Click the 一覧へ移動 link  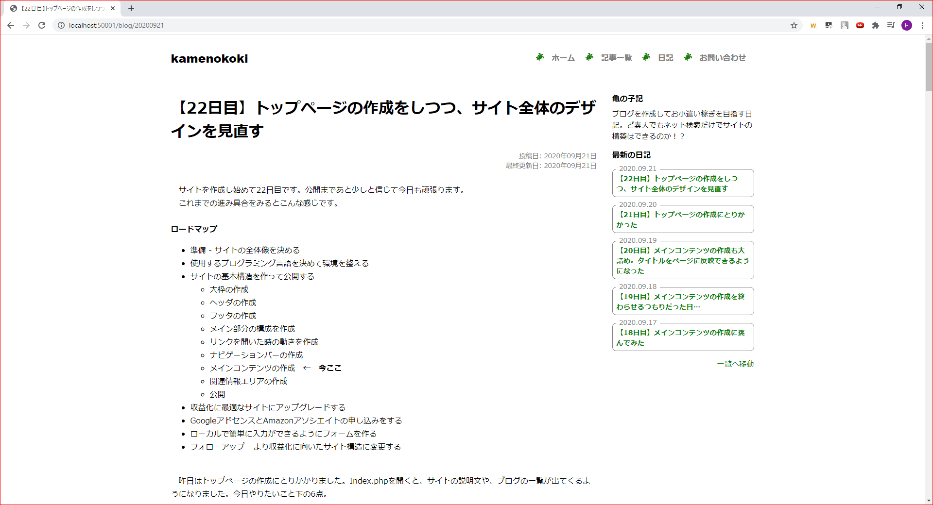click(735, 363)
